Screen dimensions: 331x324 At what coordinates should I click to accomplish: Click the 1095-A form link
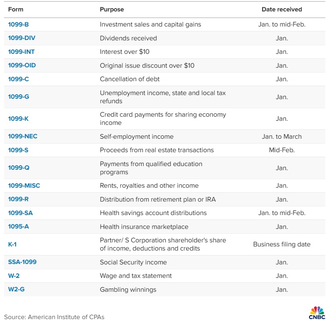click(18, 226)
